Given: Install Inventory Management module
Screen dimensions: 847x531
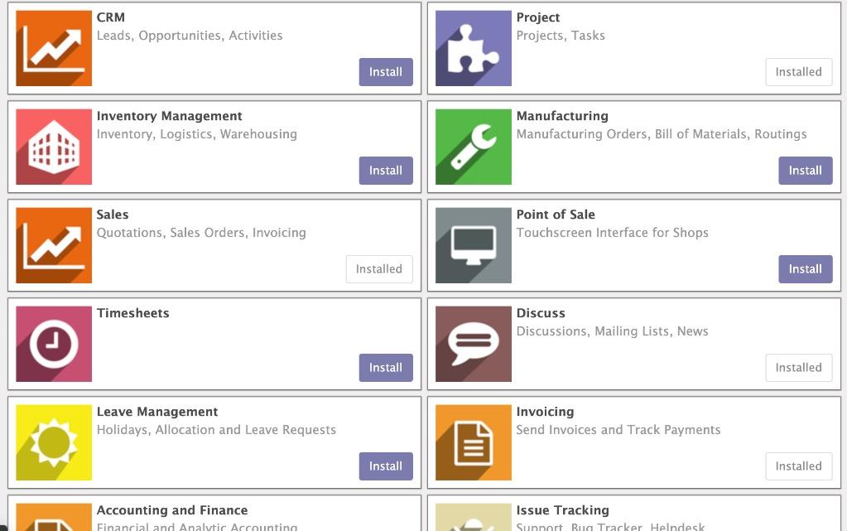Looking at the screenshot, I should coord(386,171).
